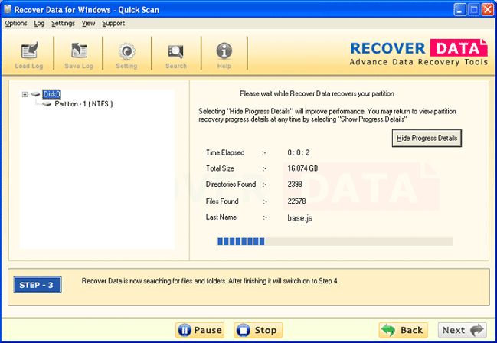Screen dimensions: 497x343
Task: Click the Time Elapsed value 0 : 0 : 2
Action: 298,152
